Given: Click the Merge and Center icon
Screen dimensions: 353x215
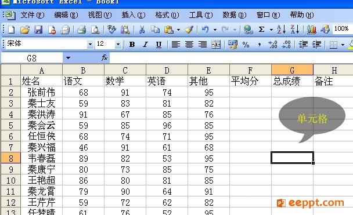Looking at the screenshot, I should click(216, 45).
